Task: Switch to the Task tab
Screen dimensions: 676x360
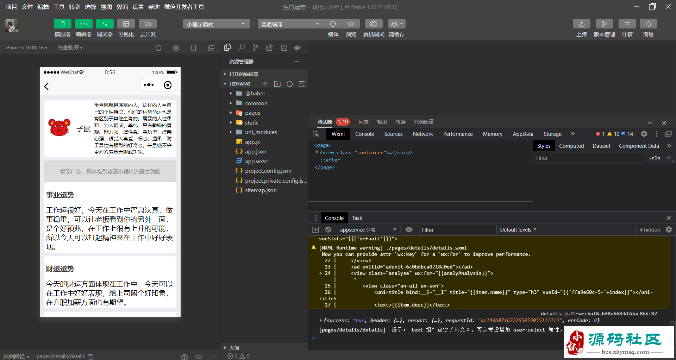Action: tap(357, 218)
